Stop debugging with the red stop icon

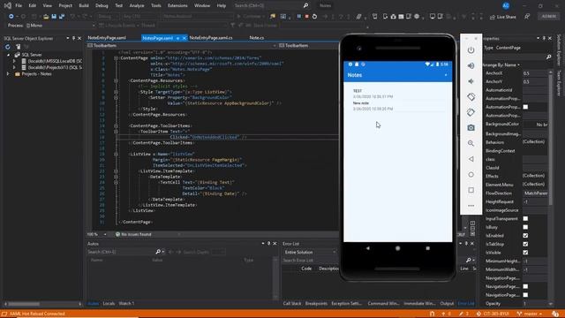coord(306,16)
